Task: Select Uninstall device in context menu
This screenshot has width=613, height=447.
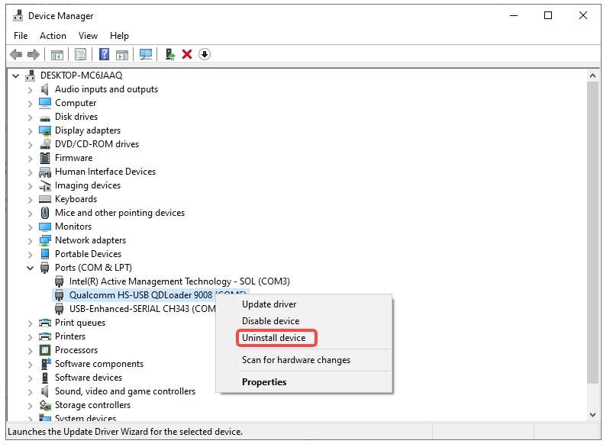Action: (273, 338)
